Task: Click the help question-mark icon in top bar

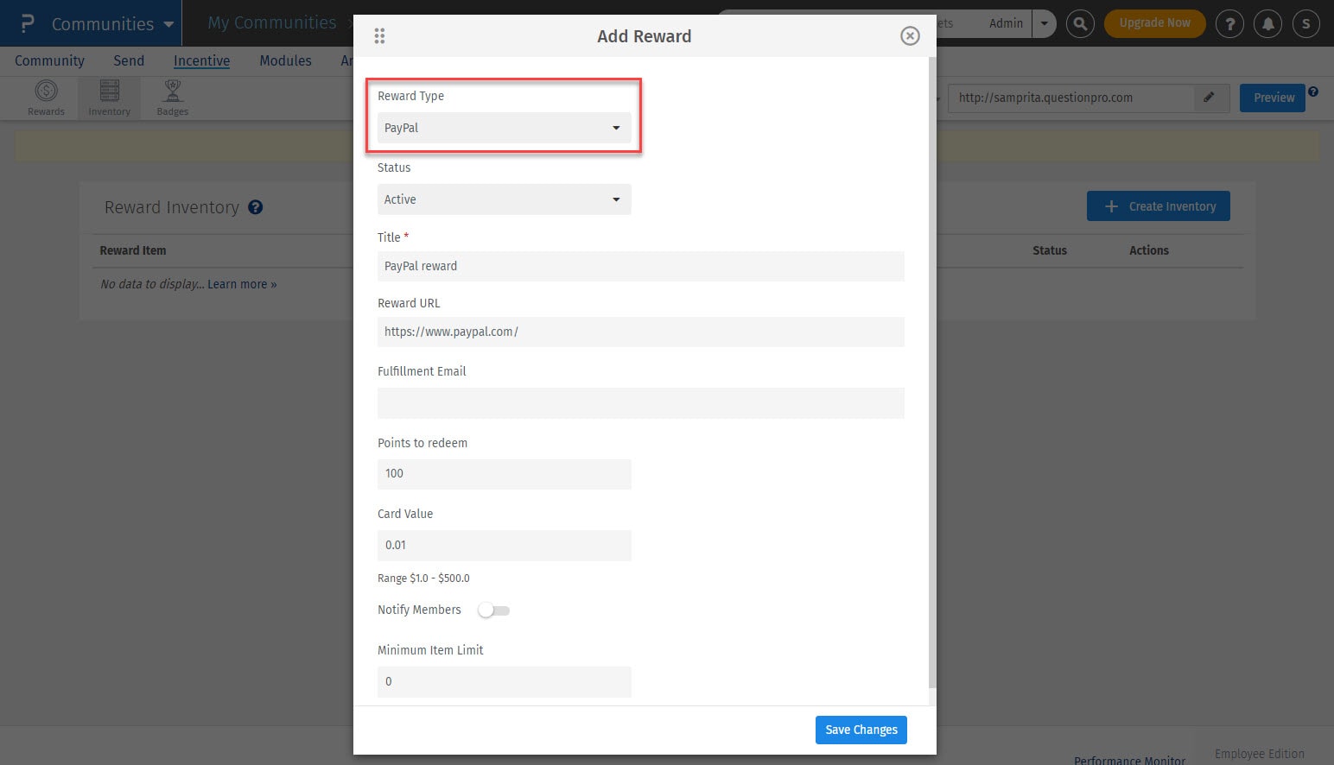Action: pos(1229,23)
